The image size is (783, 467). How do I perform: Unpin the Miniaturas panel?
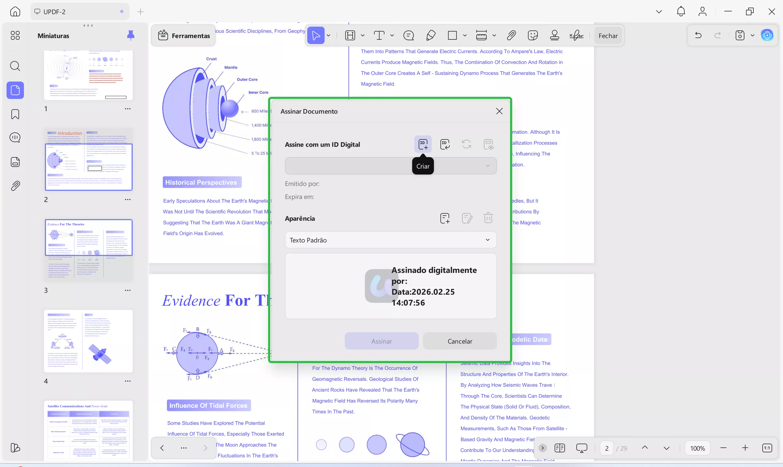(x=131, y=35)
